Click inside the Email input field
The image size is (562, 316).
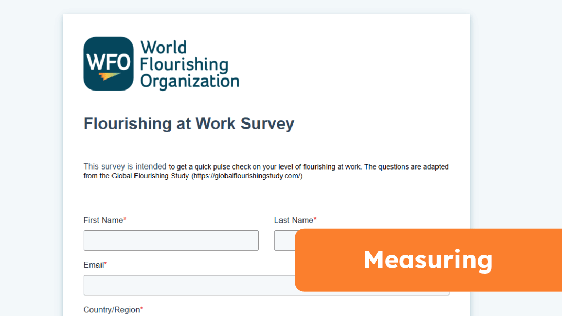coord(188,285)
